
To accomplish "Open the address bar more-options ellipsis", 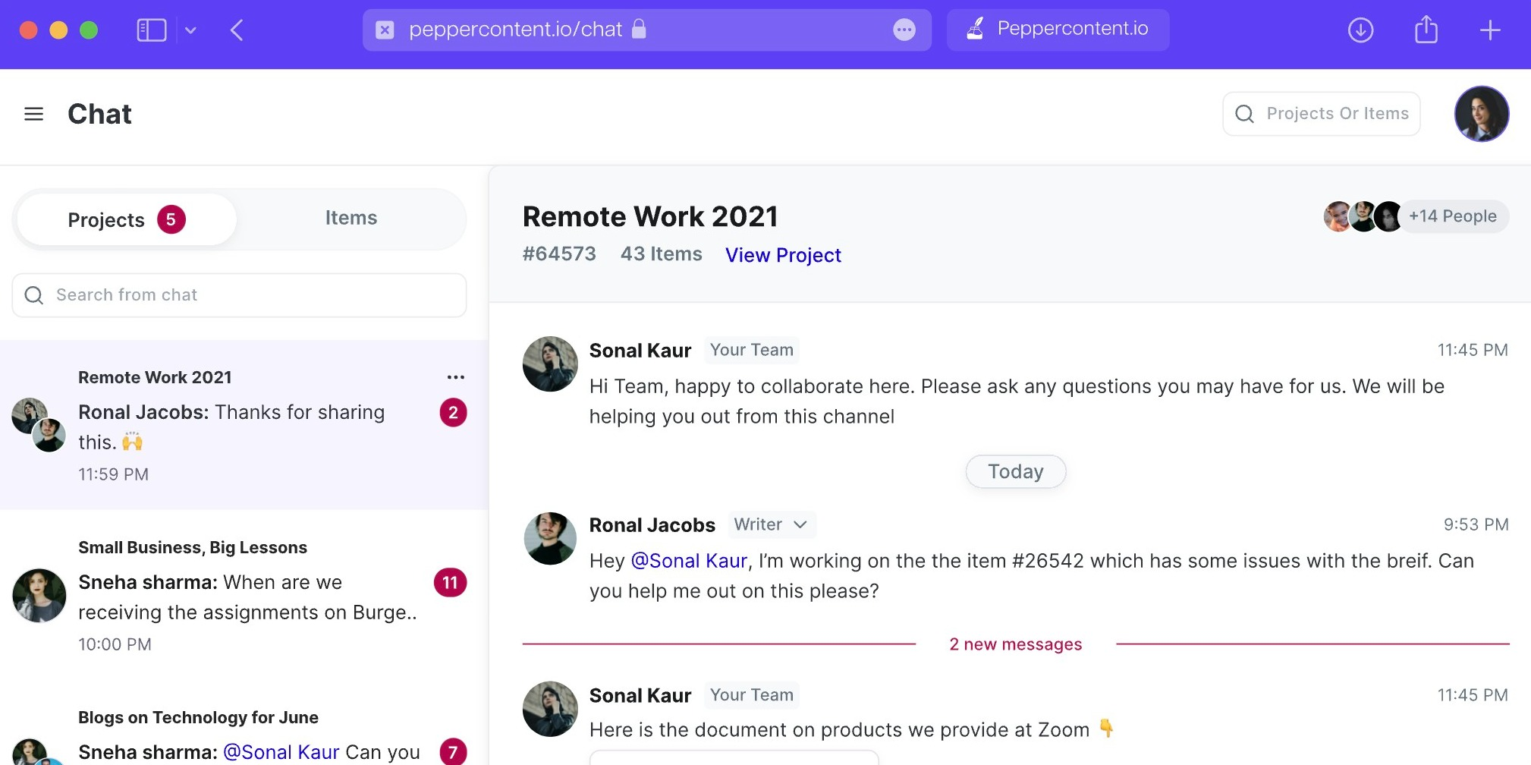I will coord(904,30).
